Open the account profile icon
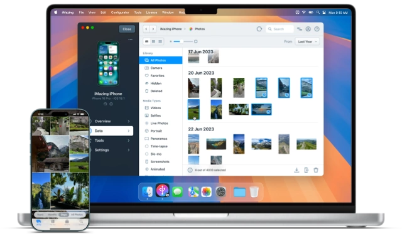The image size is (402, 251). point(308,29)
